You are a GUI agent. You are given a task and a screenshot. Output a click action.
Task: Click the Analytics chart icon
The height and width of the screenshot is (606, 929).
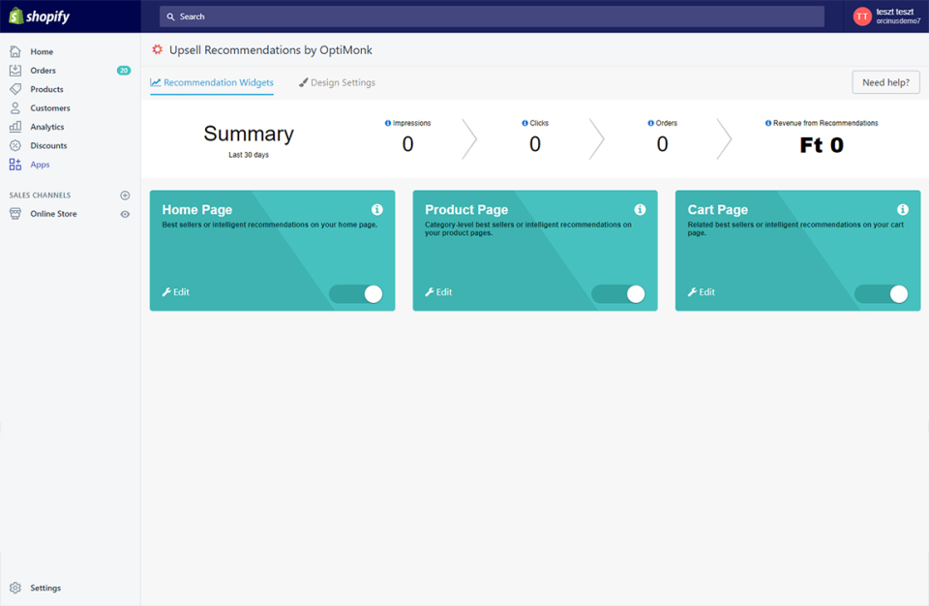tap(15, 126)
